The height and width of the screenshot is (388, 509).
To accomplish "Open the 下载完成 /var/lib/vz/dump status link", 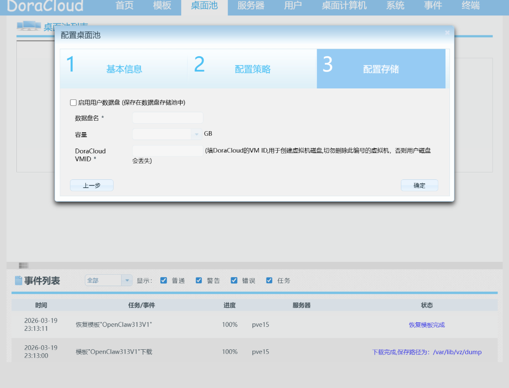I will pos(427,352).
